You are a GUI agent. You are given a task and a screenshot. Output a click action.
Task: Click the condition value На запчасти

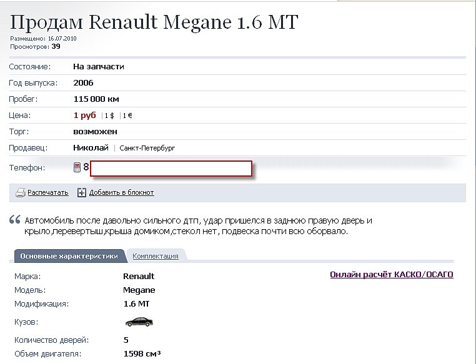[99, 67]
